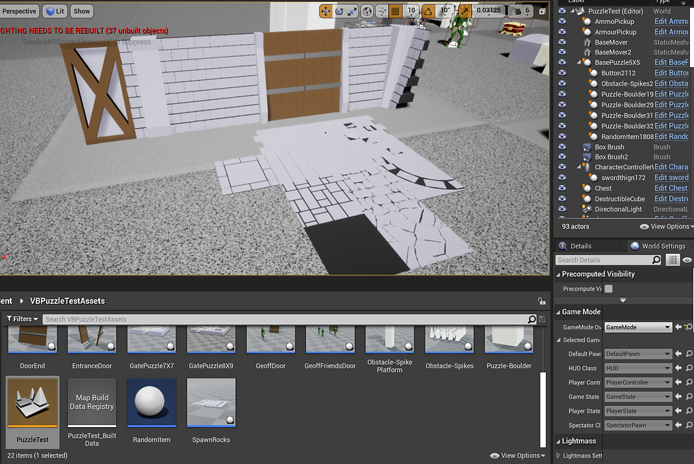Screen dimensions: 694x464
Task: Select Box Brush2 actor row
Action: (x=610, y=157)
